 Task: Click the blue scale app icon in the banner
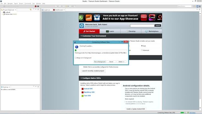[x=97, y=18]
